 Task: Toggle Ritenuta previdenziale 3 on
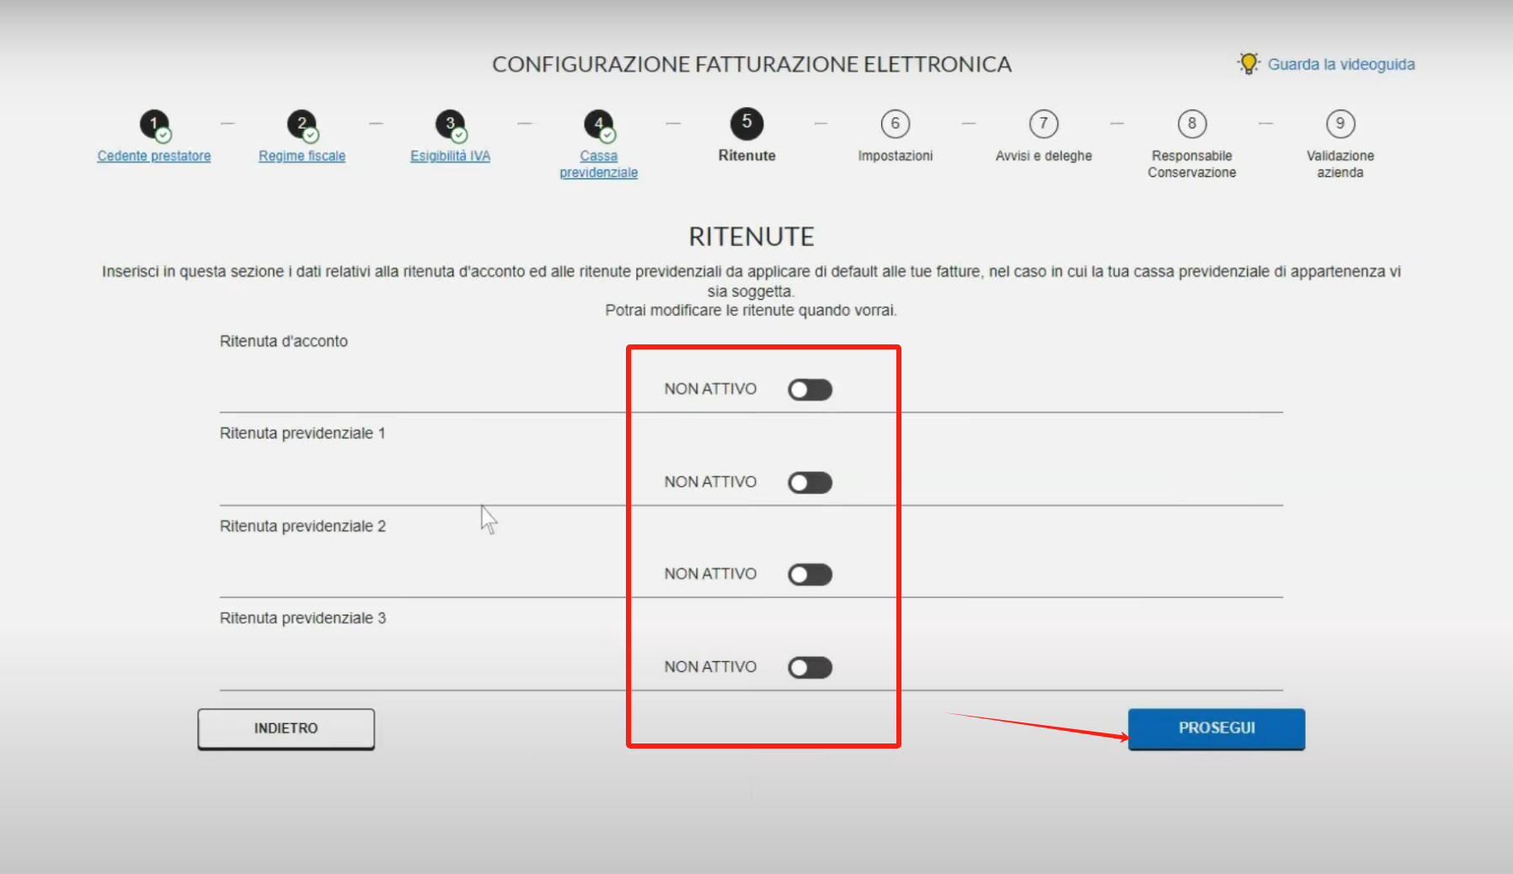(x=810, y=668)
